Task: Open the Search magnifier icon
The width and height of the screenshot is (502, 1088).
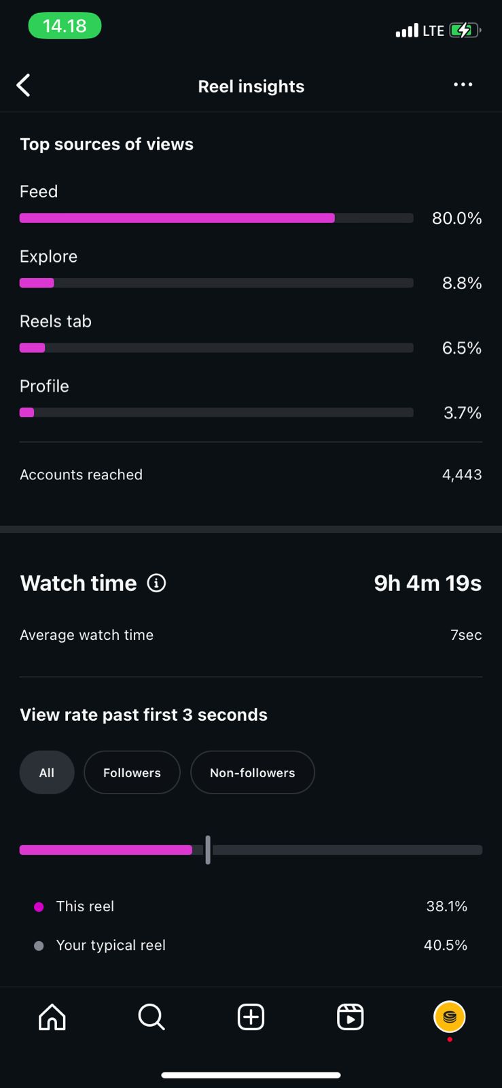Action: (151, 1017)
